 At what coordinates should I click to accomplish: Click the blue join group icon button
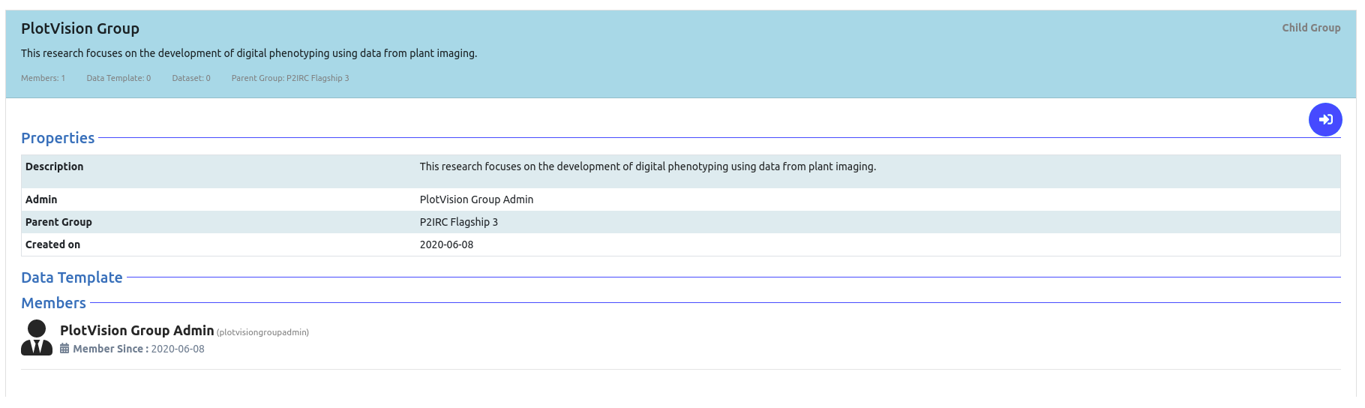click(x=1325, y=119)
